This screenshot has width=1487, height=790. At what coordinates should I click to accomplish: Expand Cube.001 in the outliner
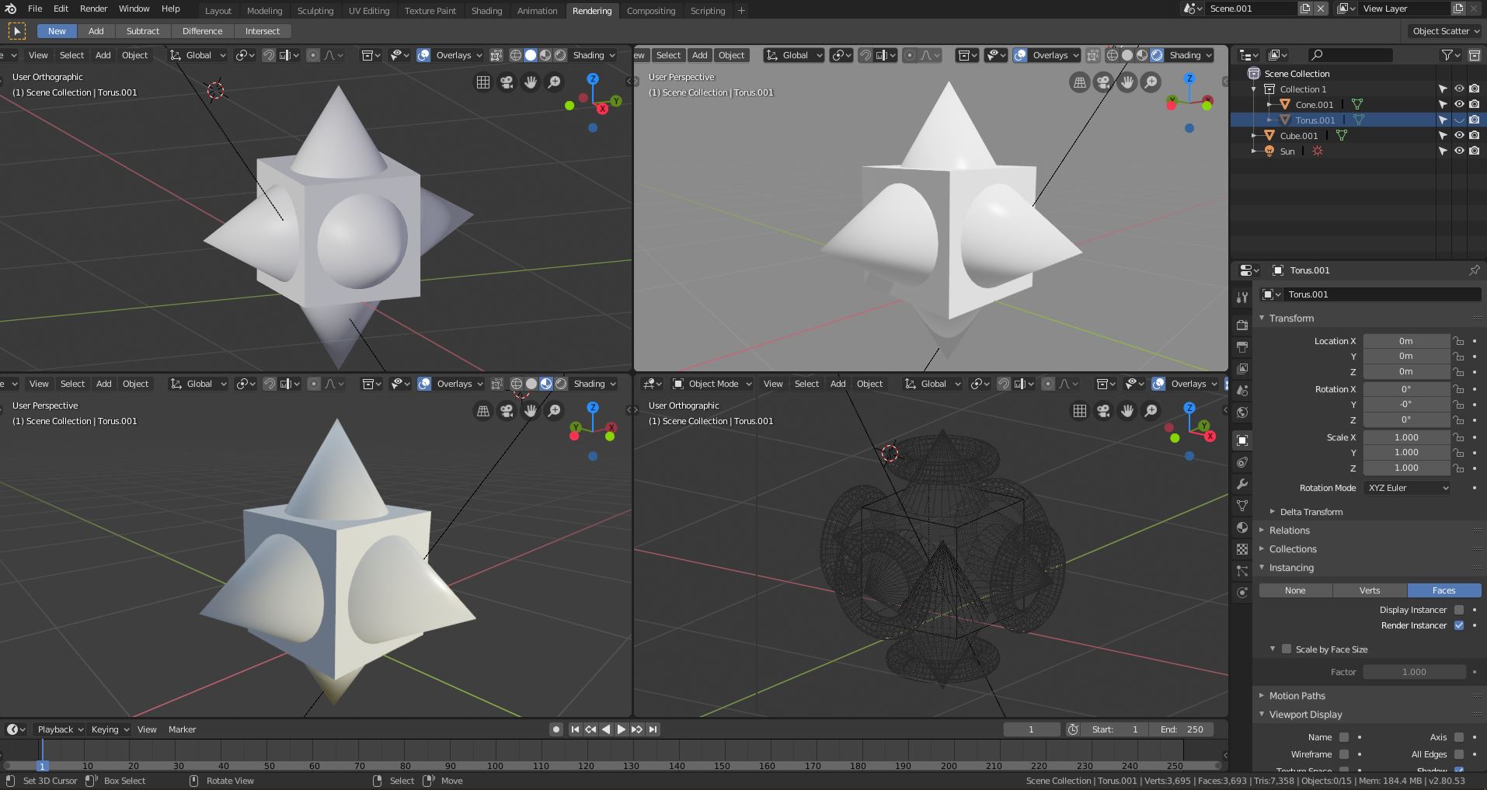(x=1254, y=135)
